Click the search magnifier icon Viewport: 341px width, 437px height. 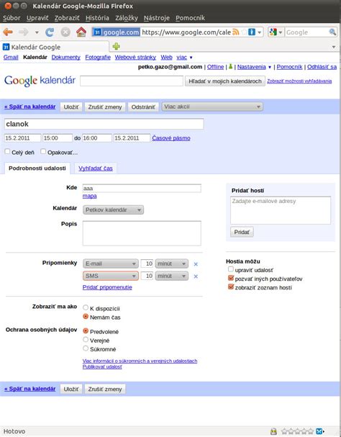(x=332, y=32)
